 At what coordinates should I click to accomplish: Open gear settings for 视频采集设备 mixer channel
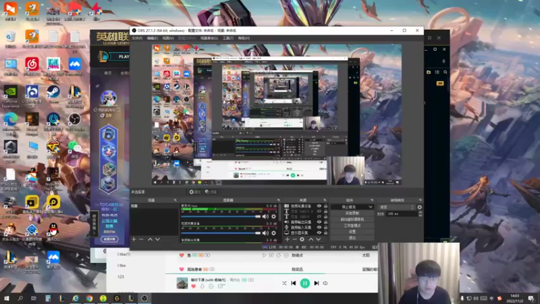[274, 233]
